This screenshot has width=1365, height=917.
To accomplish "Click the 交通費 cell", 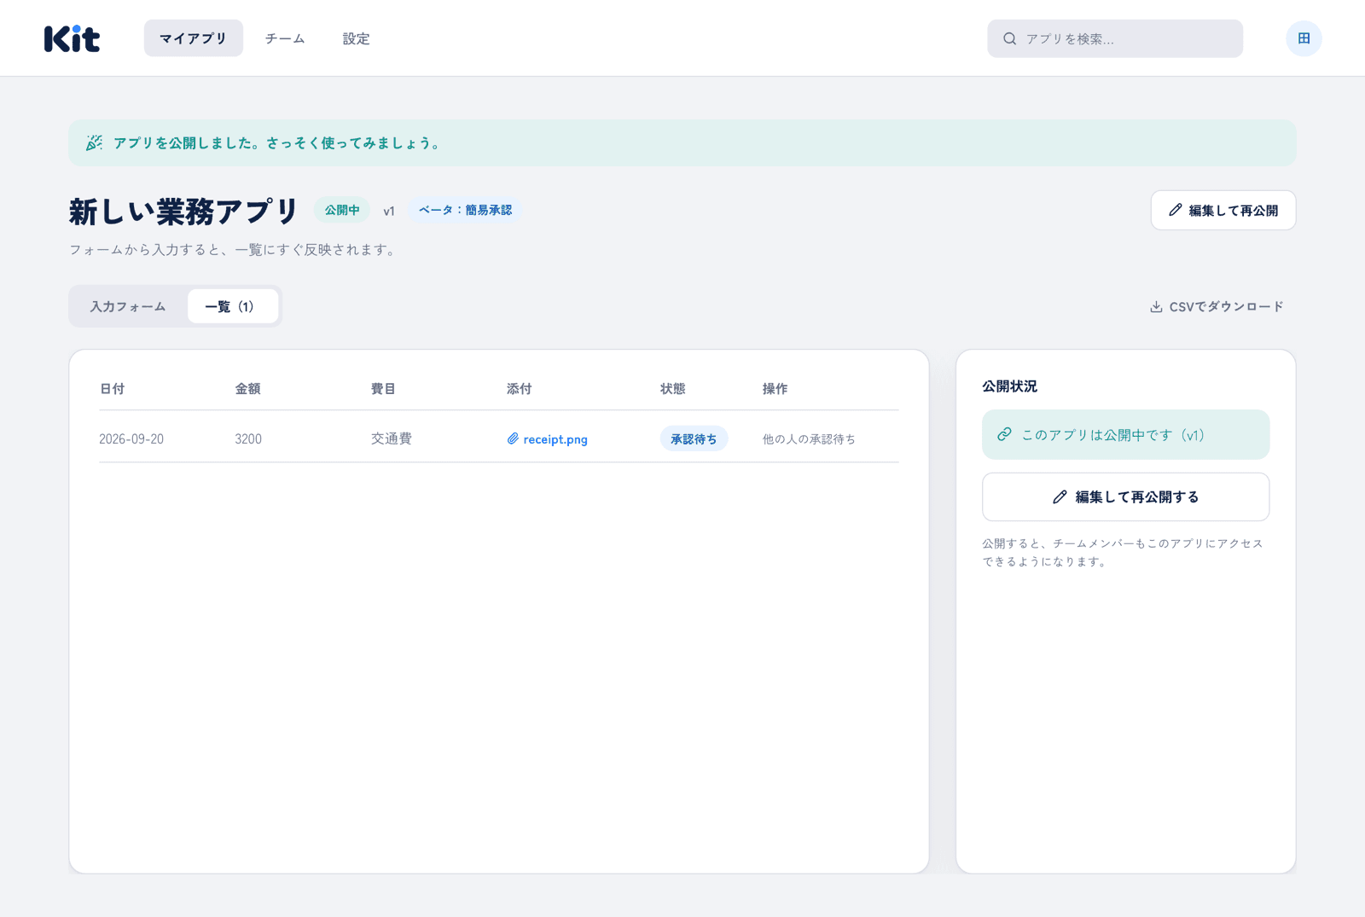I will point(392,438).
